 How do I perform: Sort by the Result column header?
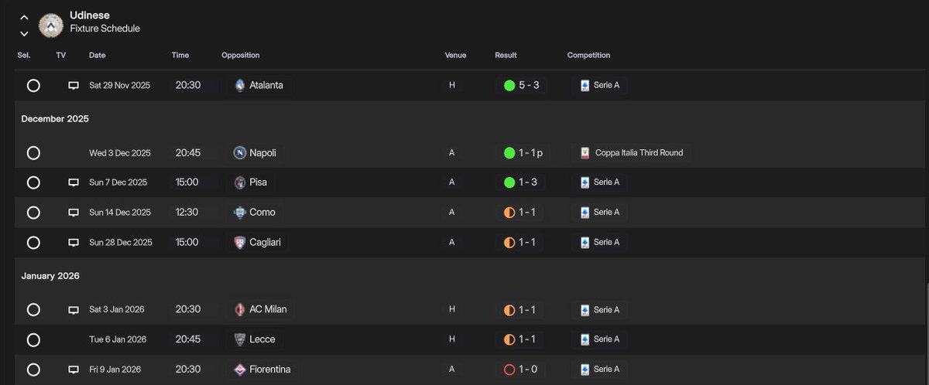(506, 56)
